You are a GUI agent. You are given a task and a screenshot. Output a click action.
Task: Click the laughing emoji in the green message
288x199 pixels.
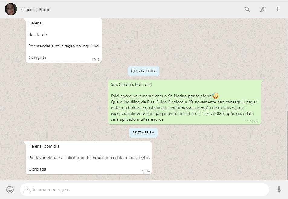[215, 96]
